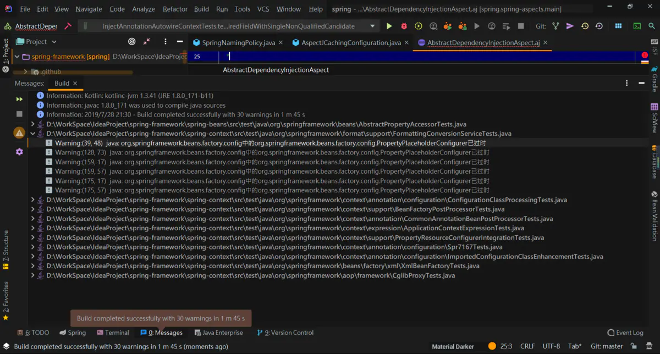
Task: Open the Refactor menu
Action: click(175, 9)
